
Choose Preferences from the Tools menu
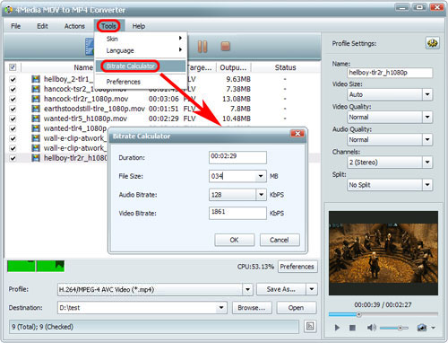(141, 82)
